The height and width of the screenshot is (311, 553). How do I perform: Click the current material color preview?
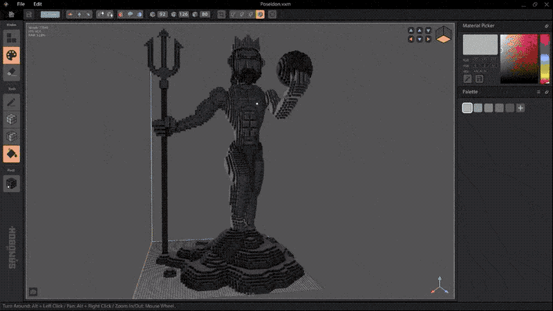point(480,45)
